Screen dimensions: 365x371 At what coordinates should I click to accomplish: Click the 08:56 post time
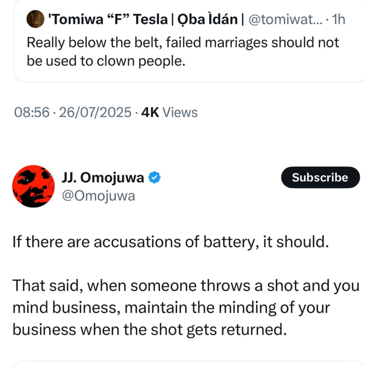(31, 113)
